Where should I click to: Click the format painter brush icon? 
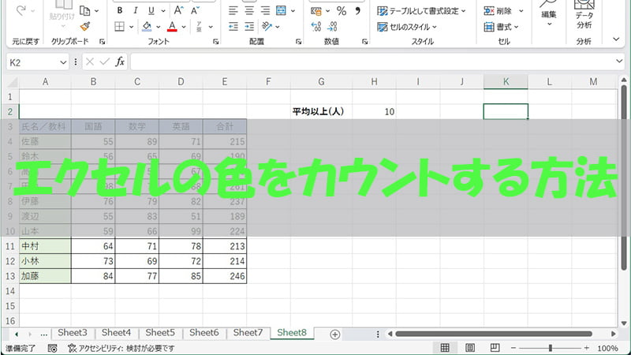coord(84,26)
